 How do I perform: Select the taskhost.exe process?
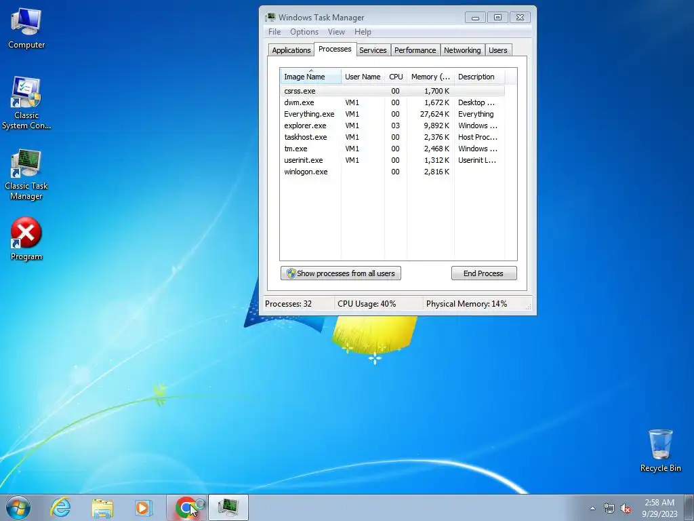tap(392, 137)
